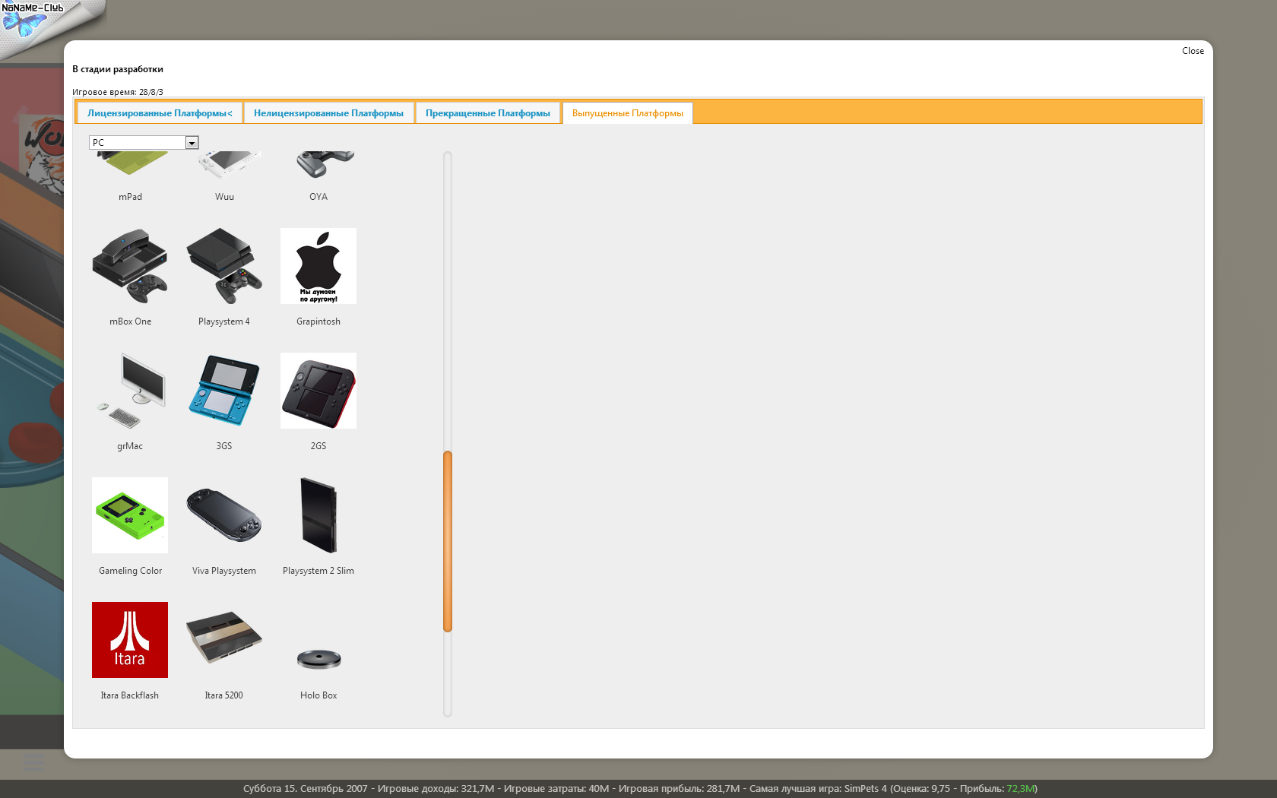This screenshot has height=798, width=1277.
Task: Choose the Playsystem 2 Slim icon
Action: click(318, 515)
